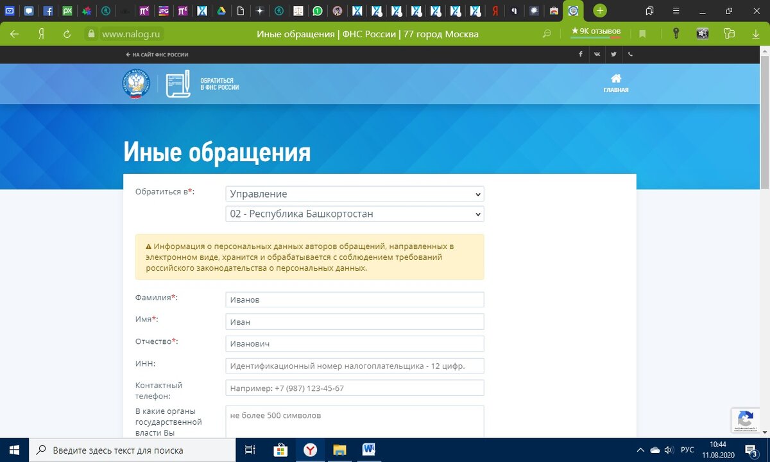Image resolution: width=770 pixels, height=462 pixels.
Task: Click the FNS emblem logo
Action: click(x=136, y=84)
